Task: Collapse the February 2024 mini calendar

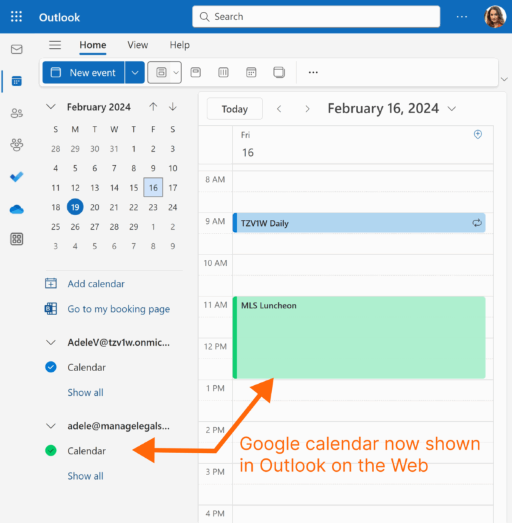Action: coord(51,107)
